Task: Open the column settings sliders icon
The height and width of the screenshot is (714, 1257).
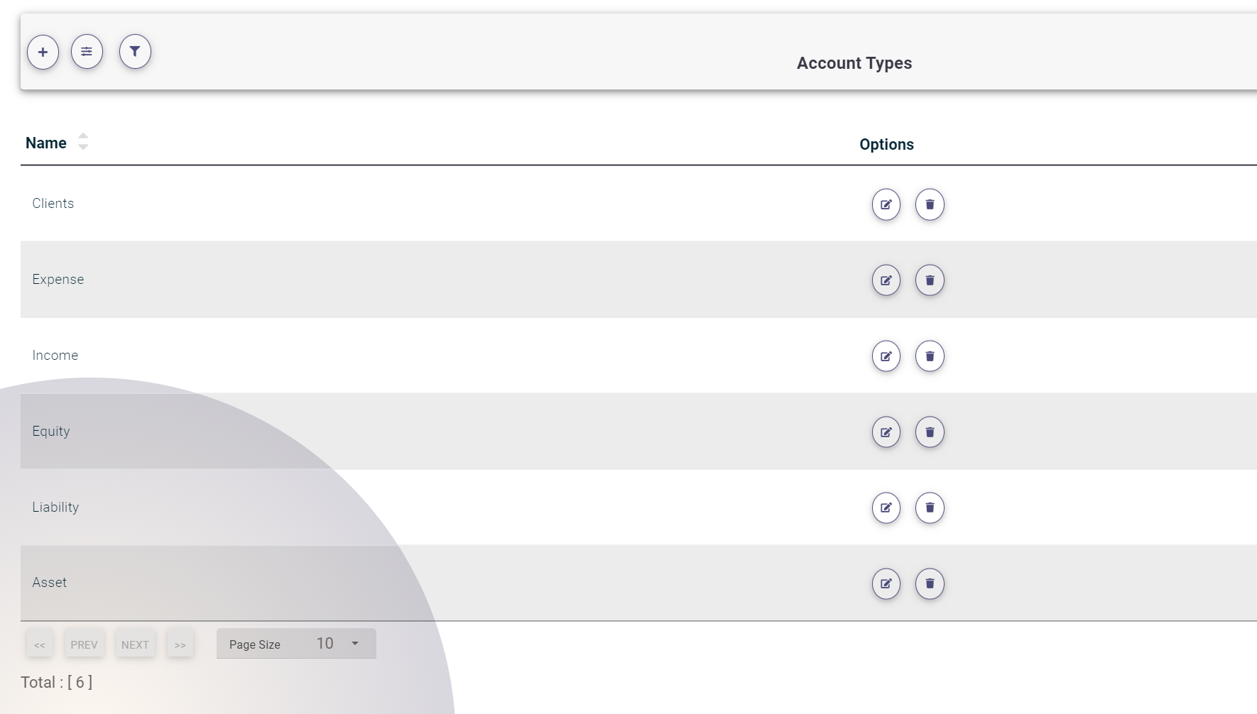Action: click(87, 52)
